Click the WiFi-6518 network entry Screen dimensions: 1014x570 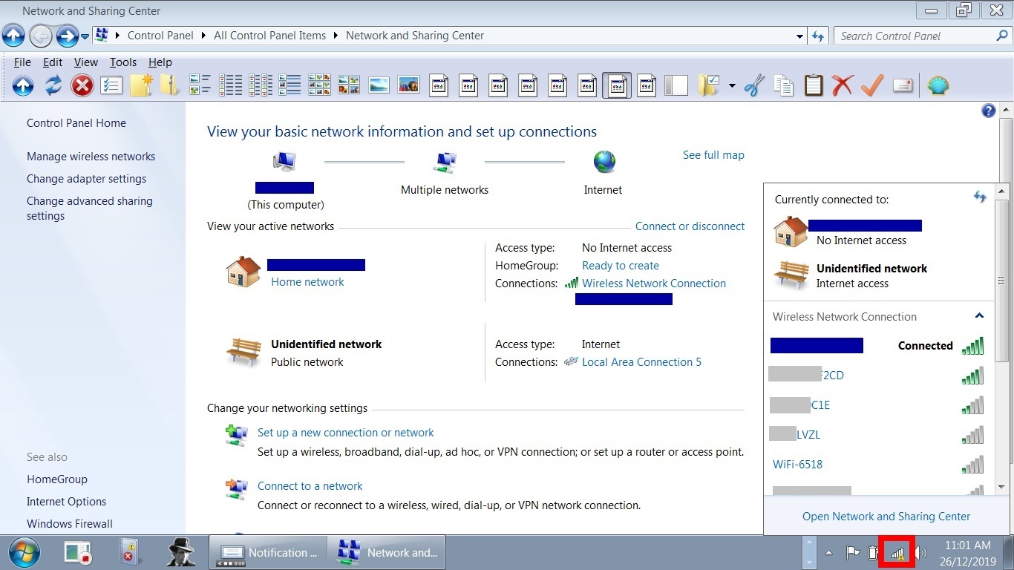797,465
